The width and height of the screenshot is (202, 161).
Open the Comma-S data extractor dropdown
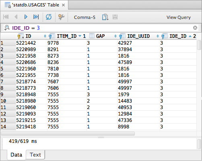(85, 17)
